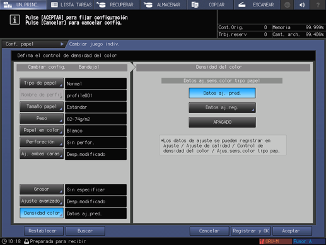Click the Cambiar config. Bandeja1 header
326x245 pixels.
tap(72, 67)
